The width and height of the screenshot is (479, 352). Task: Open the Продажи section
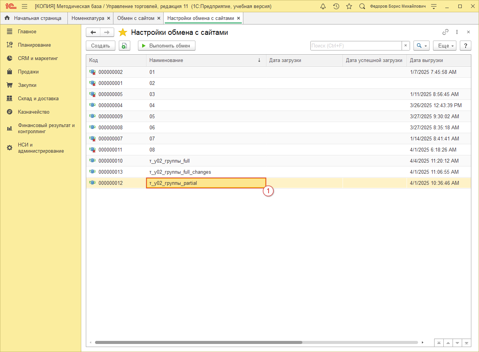click(x=28, y=72)
